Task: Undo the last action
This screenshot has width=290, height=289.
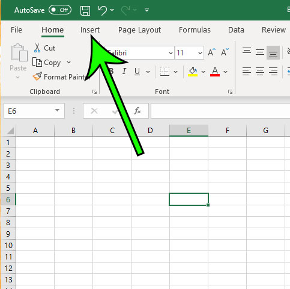Action: click(x=103, y=10)
